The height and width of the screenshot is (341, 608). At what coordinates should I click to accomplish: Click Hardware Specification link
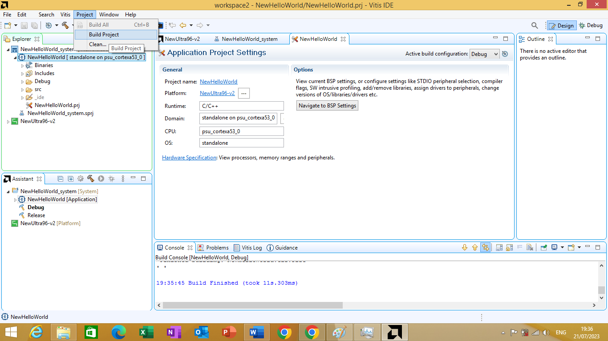[189, 158]
